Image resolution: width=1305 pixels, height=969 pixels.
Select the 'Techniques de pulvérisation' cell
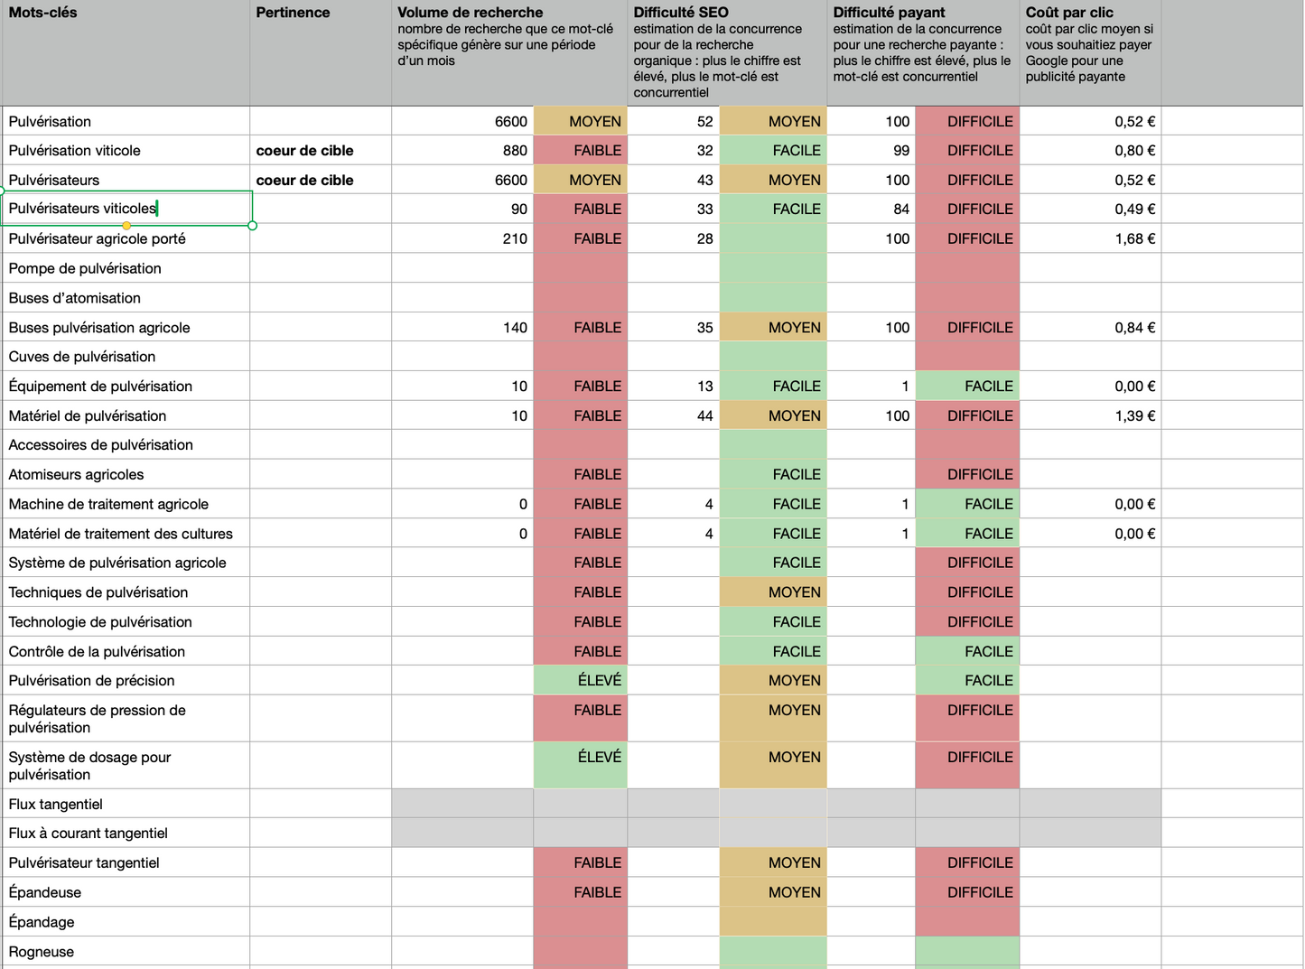click(126, 592)
